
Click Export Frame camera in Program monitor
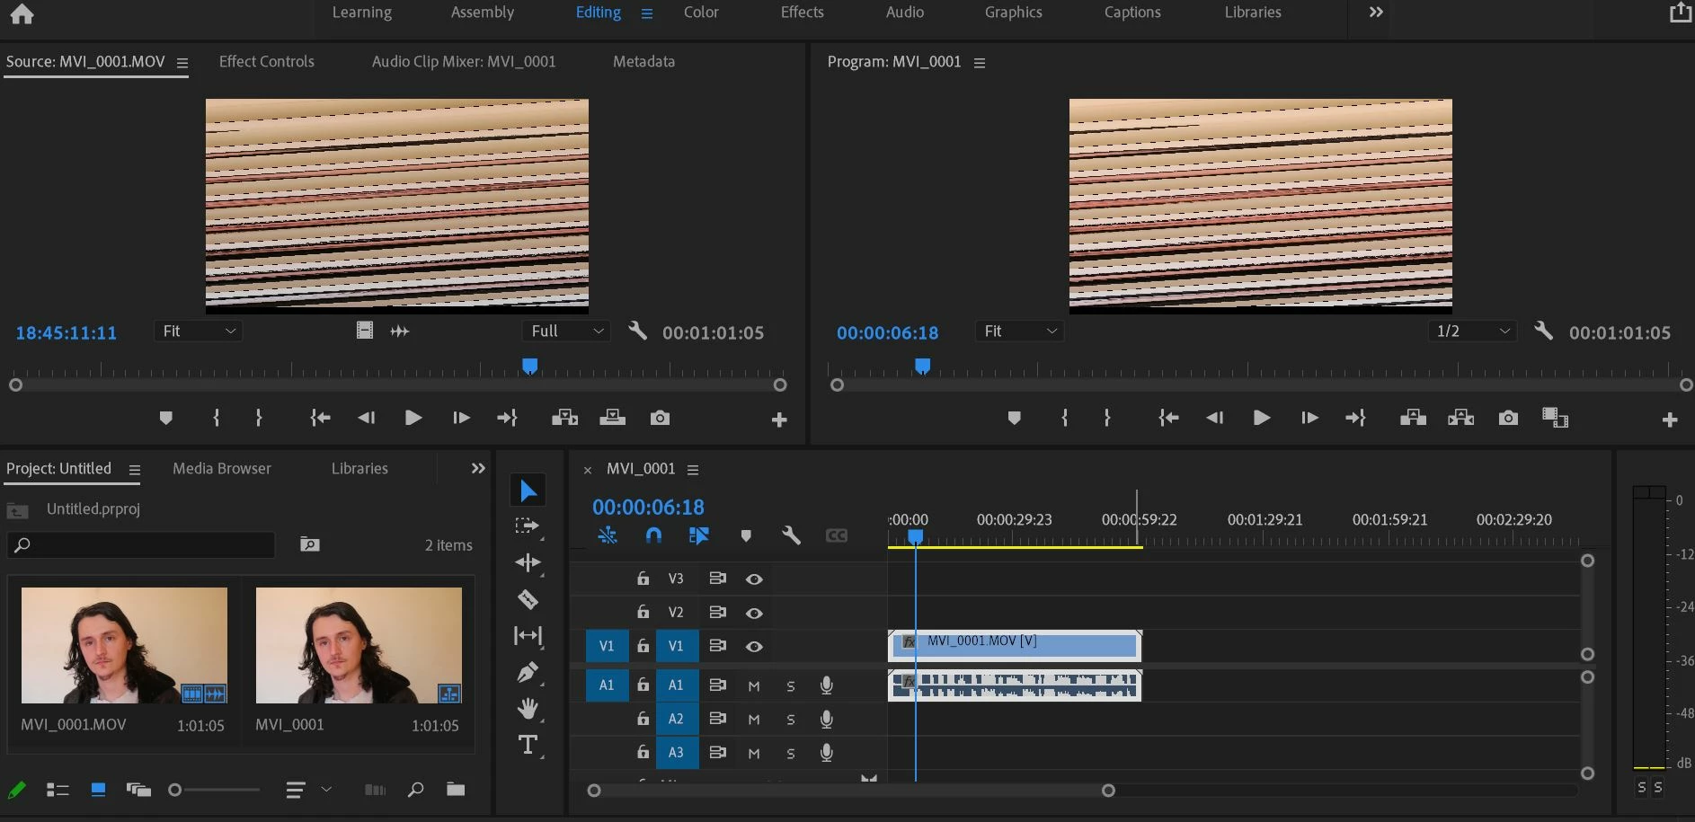pos(1508,418)
